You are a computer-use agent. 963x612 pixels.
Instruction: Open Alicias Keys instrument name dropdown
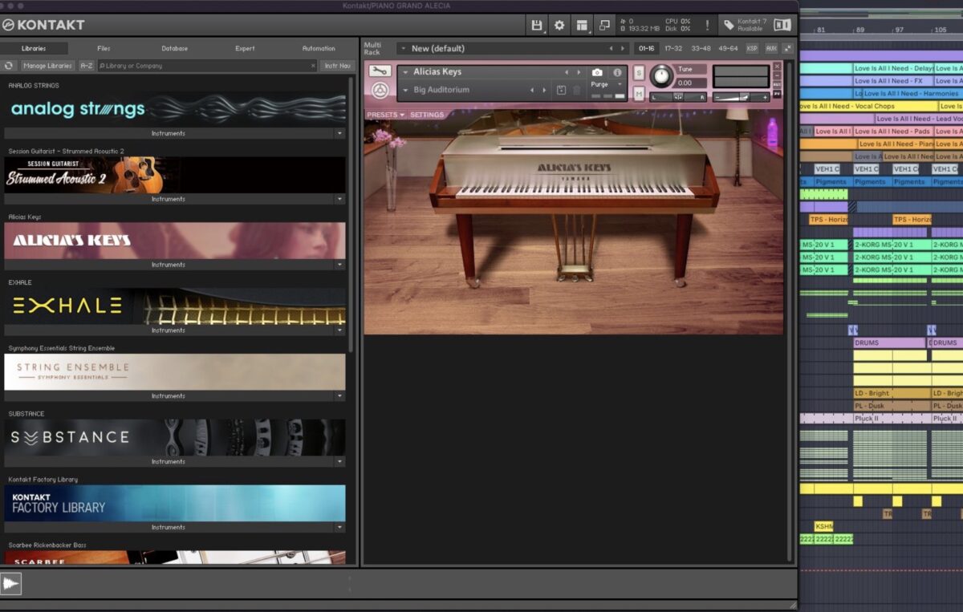tap(405, 72)
